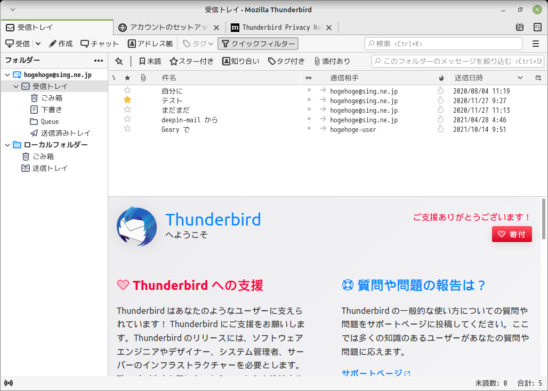Open the titlebar window menu chevron
Viewport: 548px width, 391px height.
pos(13,10)
